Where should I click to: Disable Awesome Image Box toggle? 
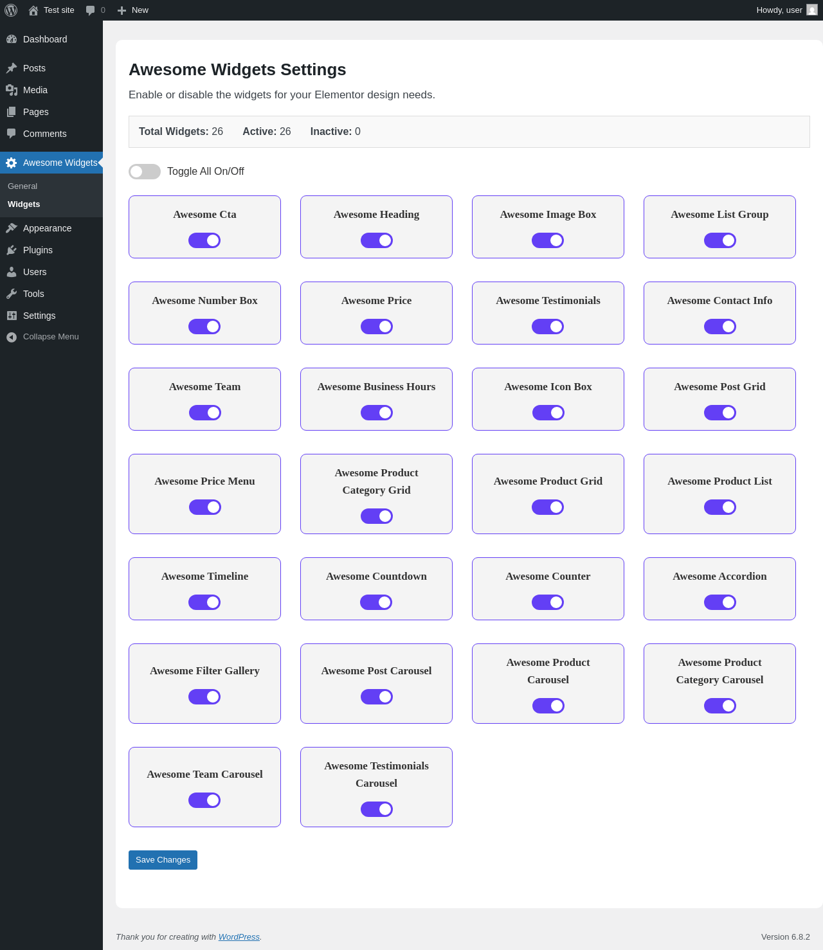click(x=548, y=240)
